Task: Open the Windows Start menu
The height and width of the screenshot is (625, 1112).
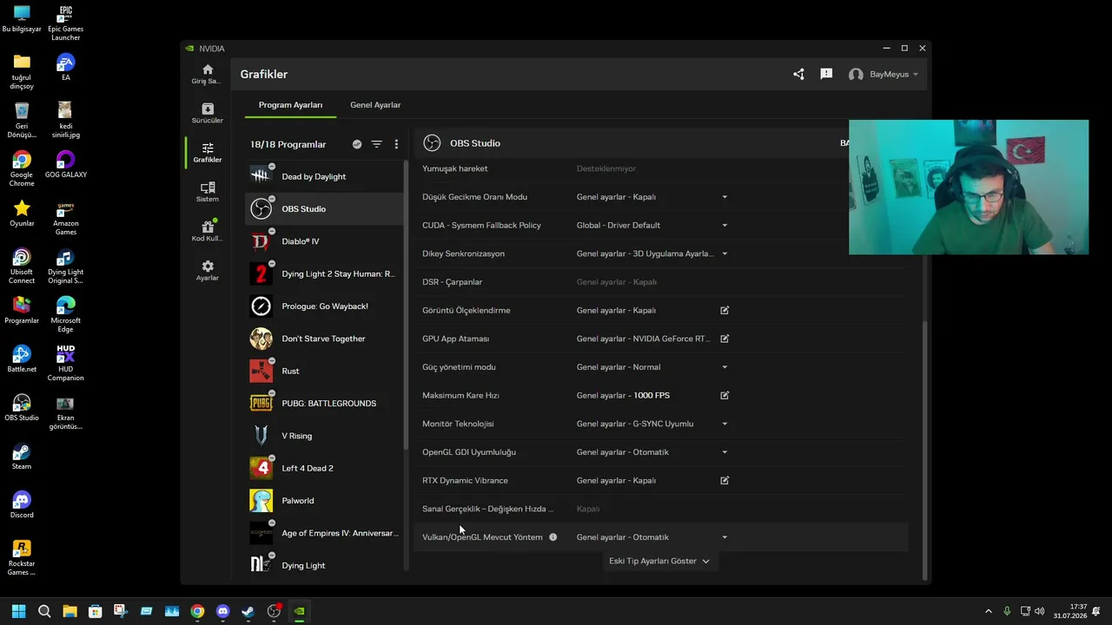Action: coord(18,611)
